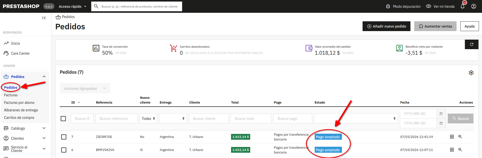Go to Carritos de compra menu item
This screenshot has height=158, width=482.
(19, 118)
